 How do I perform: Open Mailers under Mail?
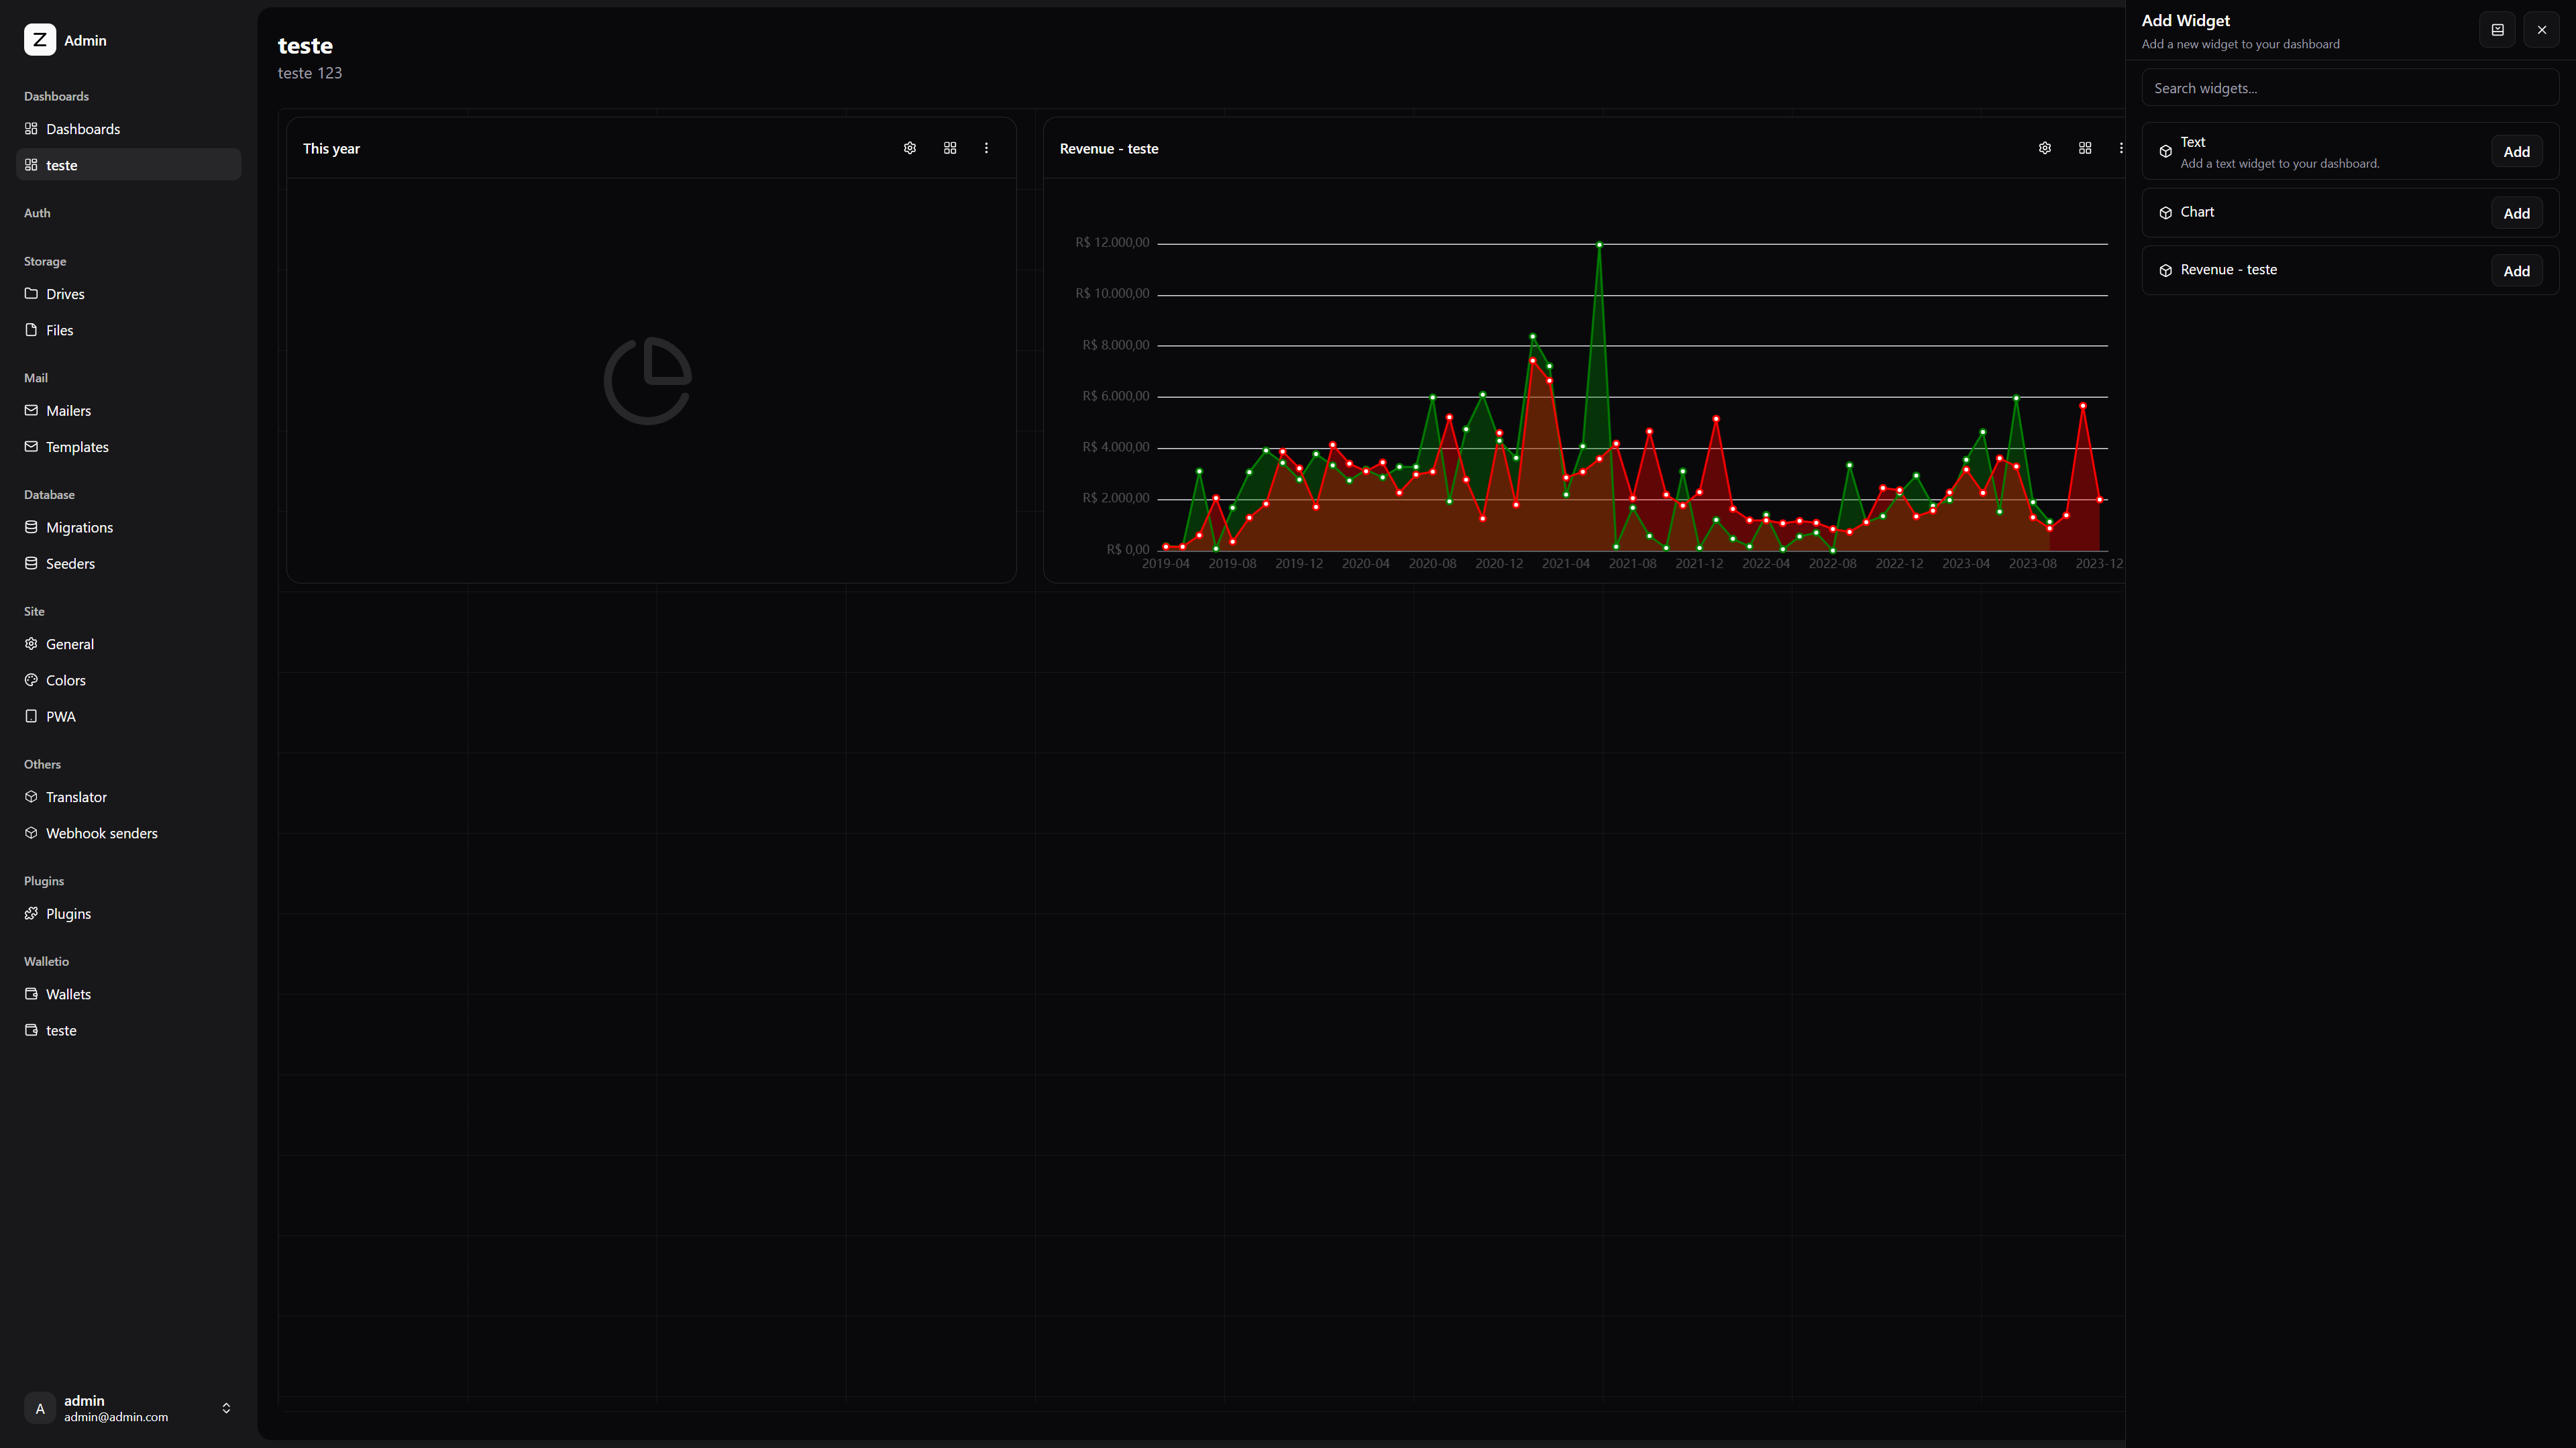[x=128, y=411]
